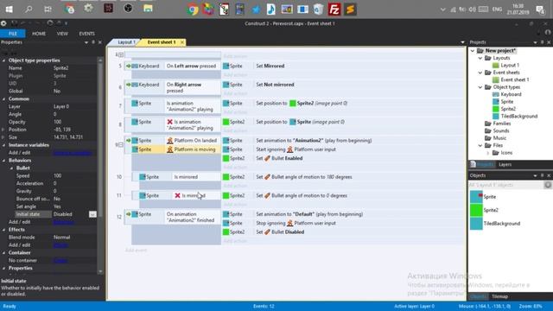Select 'On Left arrow pressed' condition
The image size is (553, 311).
[193, 66]
